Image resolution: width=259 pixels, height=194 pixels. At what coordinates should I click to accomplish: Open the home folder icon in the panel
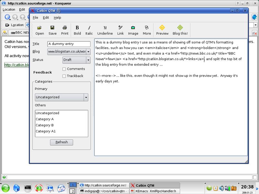[17, 188]
